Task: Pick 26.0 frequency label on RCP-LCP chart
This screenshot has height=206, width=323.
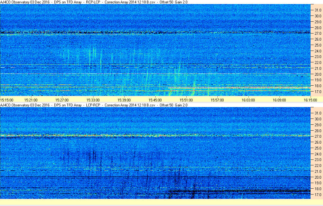Action: click(x=318, y=39)
